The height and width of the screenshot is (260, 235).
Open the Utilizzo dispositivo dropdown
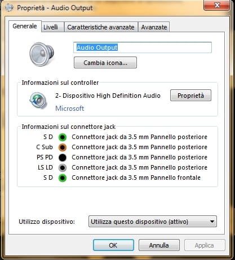pyautogui.click(x=153, y=222)
